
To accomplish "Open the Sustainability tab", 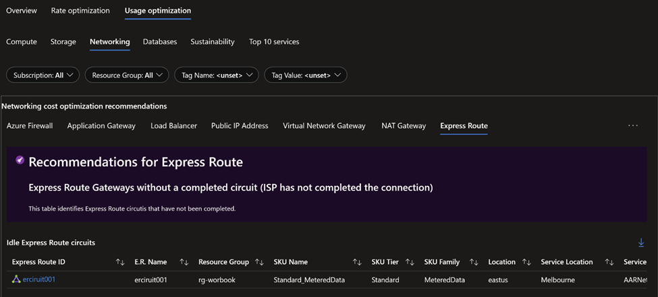I will coord(213,42).
